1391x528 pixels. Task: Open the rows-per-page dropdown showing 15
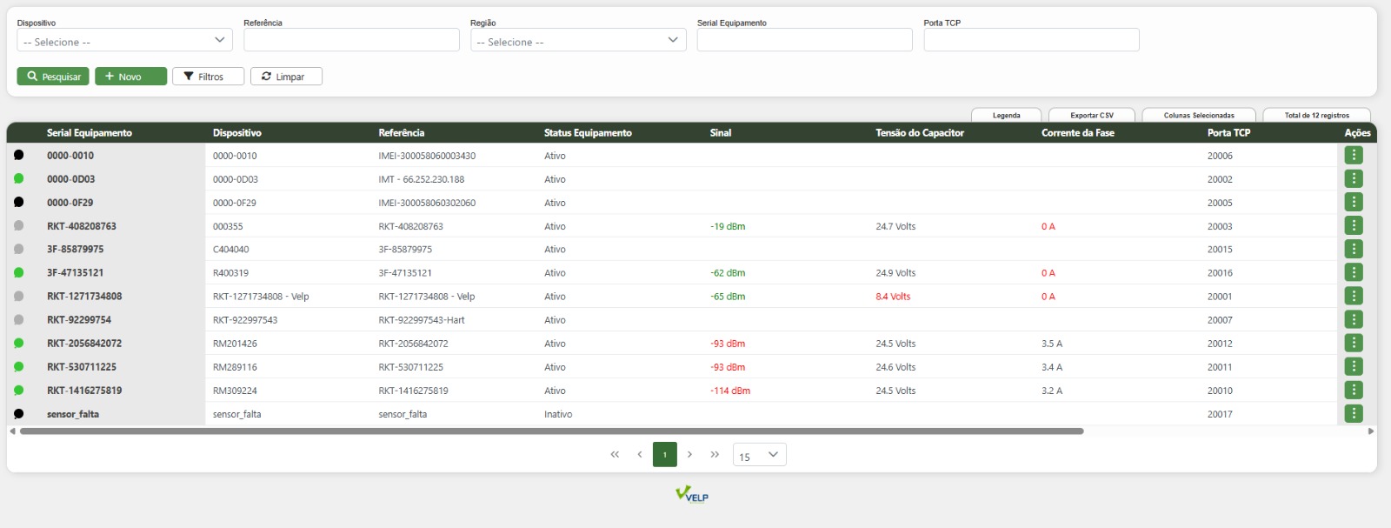click(x=759, y=455)
